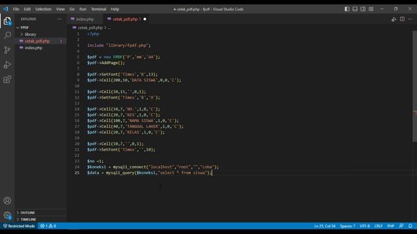Open the Manage gear icon

pos(7,215)
